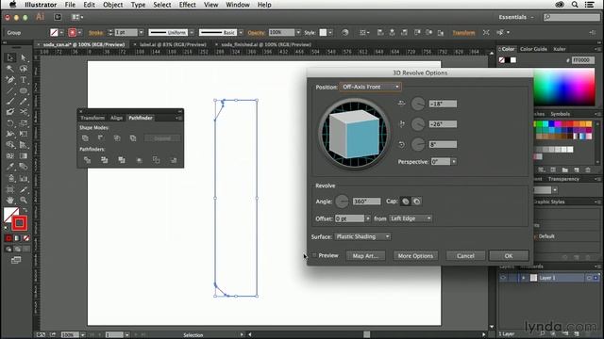Select the Eyedropper tool
Viewport: 604px width, 339px height.
click(x=10, y=167)
